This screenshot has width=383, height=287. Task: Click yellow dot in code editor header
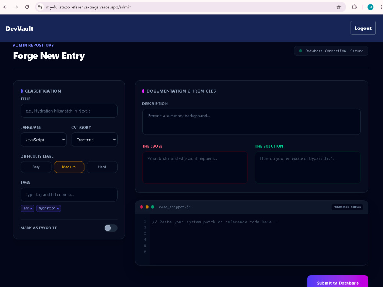[x=147, y=207]
